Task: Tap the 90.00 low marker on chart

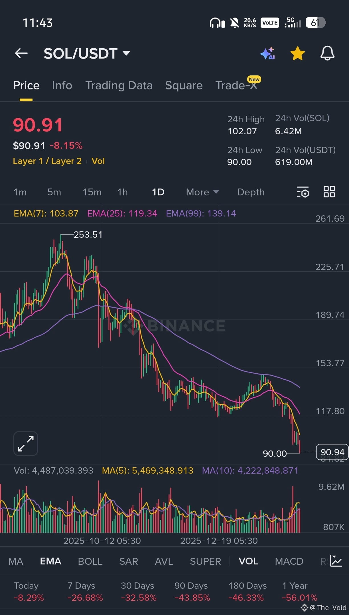Action: pyautogui.click(x=275, y=453)
